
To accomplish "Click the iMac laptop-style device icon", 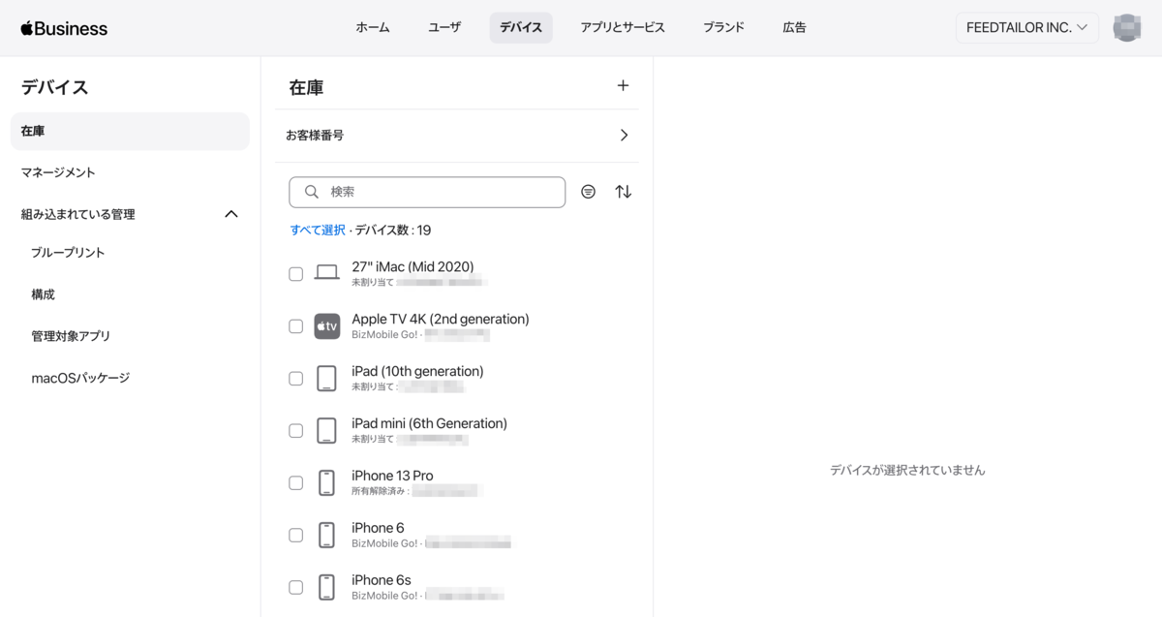I will (327, 273).
